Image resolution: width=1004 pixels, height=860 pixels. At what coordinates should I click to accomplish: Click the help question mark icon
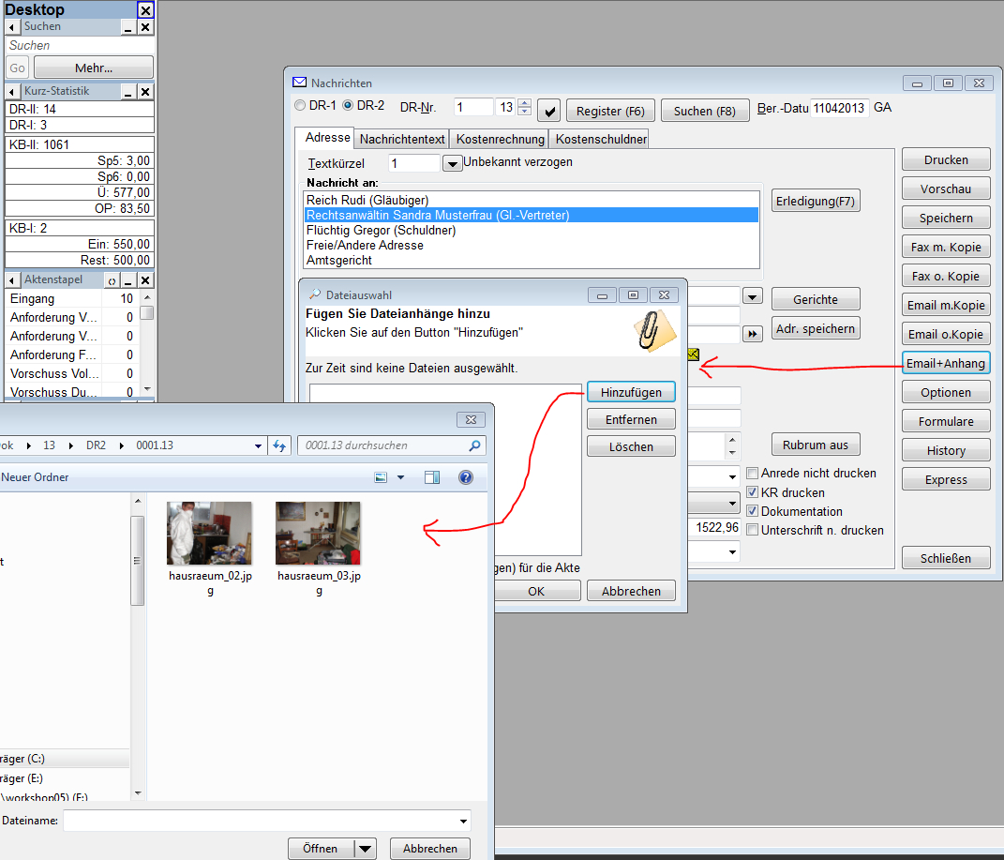tap(465, 477)
